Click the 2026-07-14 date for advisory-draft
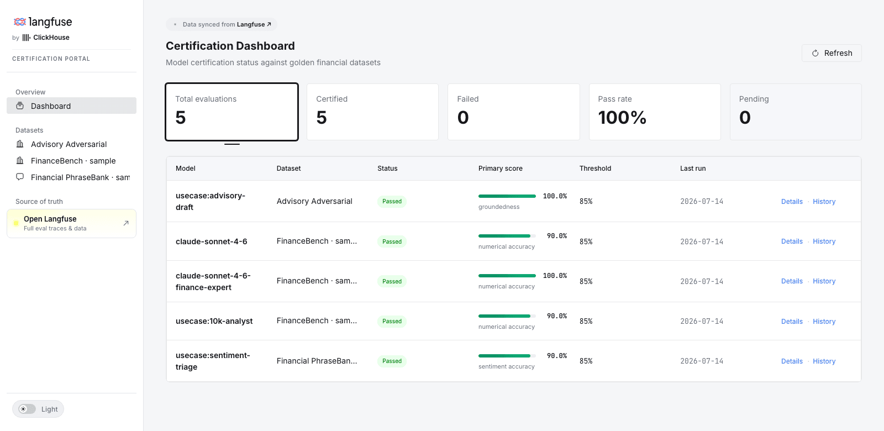The image size is (884, 431). (702, 202)
